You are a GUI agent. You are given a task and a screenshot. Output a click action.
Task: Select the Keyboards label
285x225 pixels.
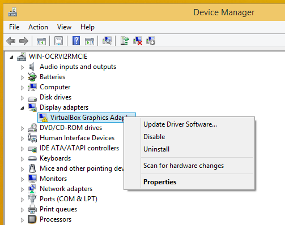pyautogui.click(x=56, y=158)
